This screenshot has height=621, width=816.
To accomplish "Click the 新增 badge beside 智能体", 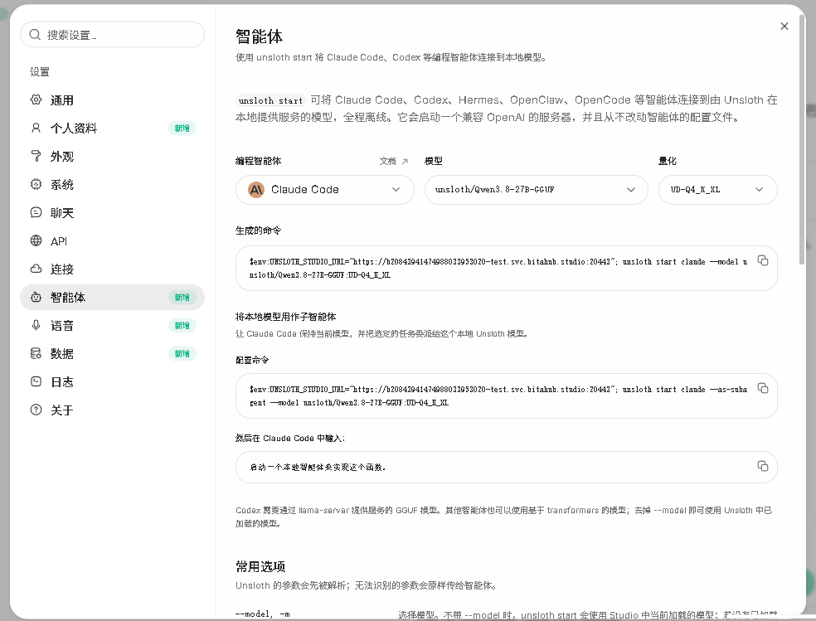I will 182,297.
